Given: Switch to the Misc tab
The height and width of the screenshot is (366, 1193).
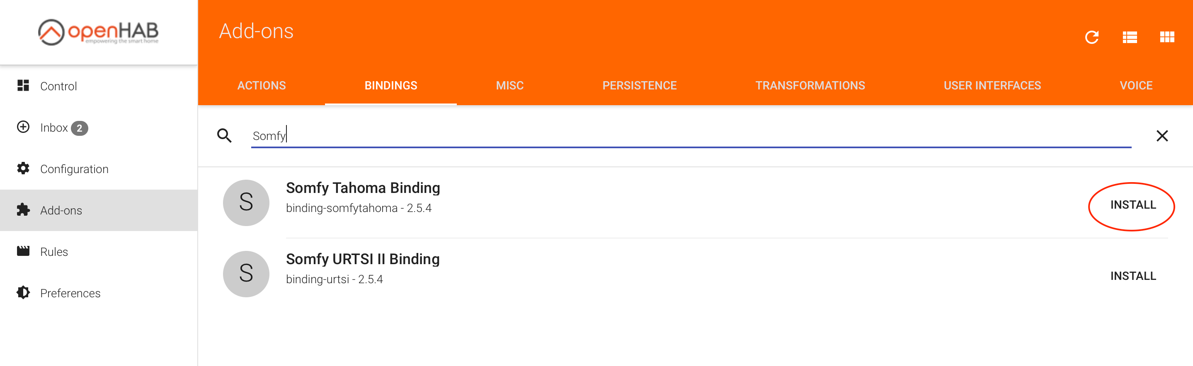Looking at the screenshot, I should [509, 86].
